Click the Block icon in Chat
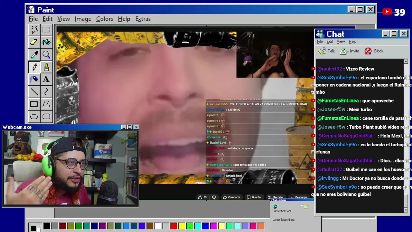 (x=368, y=51)
